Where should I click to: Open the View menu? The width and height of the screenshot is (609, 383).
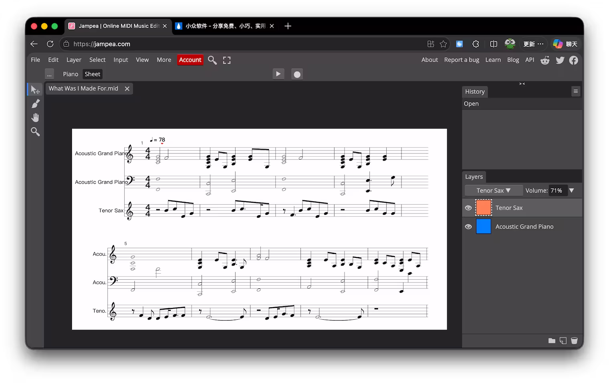pyautogui.click(x=142, y=60)
